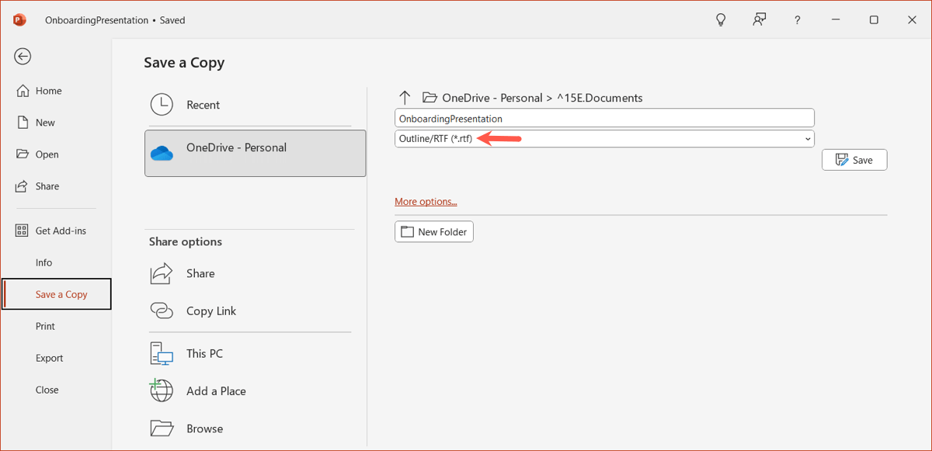Click the This PC computer icon
This screenshot has height=451, width=932.
162,353
